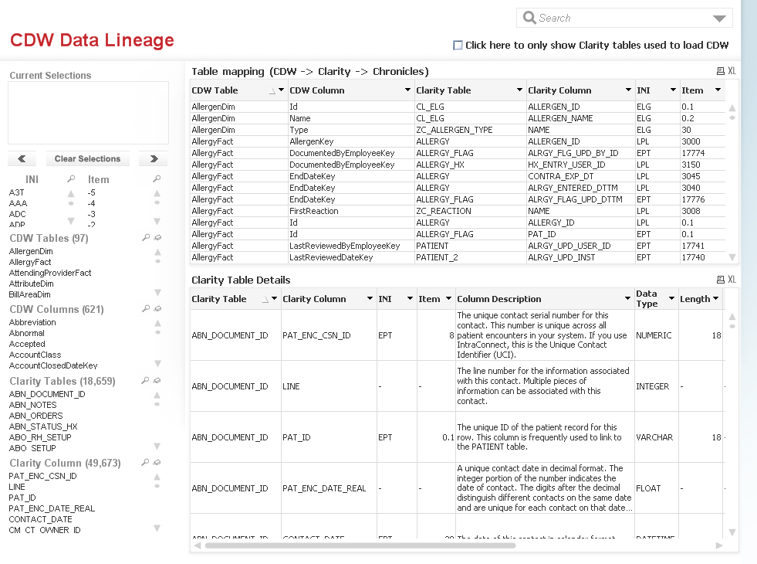Click scroll-down arrow of CDW Tables list
757x564 pixels.
click(x=157, y=292)
